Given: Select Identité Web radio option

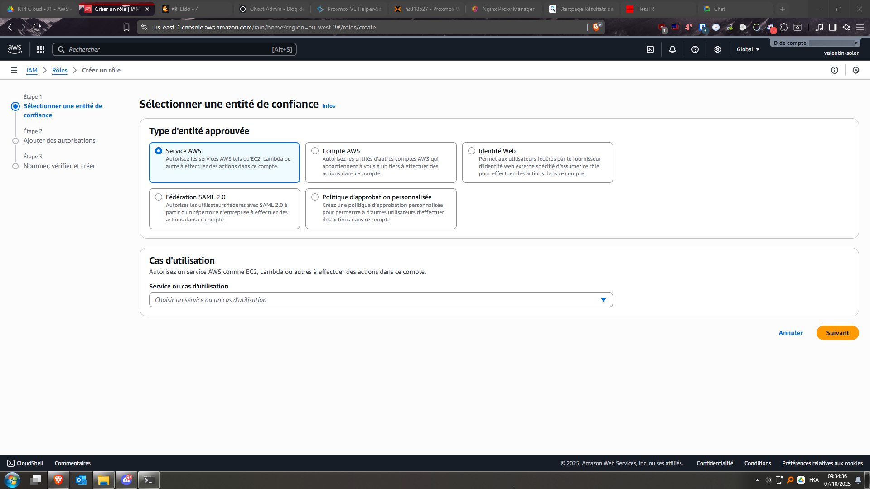Looking at the screenshot, I should coord(472,151).
